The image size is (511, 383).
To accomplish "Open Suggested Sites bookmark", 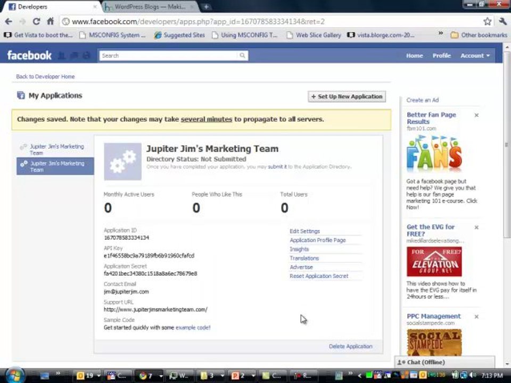I will [x=179, y=35].
